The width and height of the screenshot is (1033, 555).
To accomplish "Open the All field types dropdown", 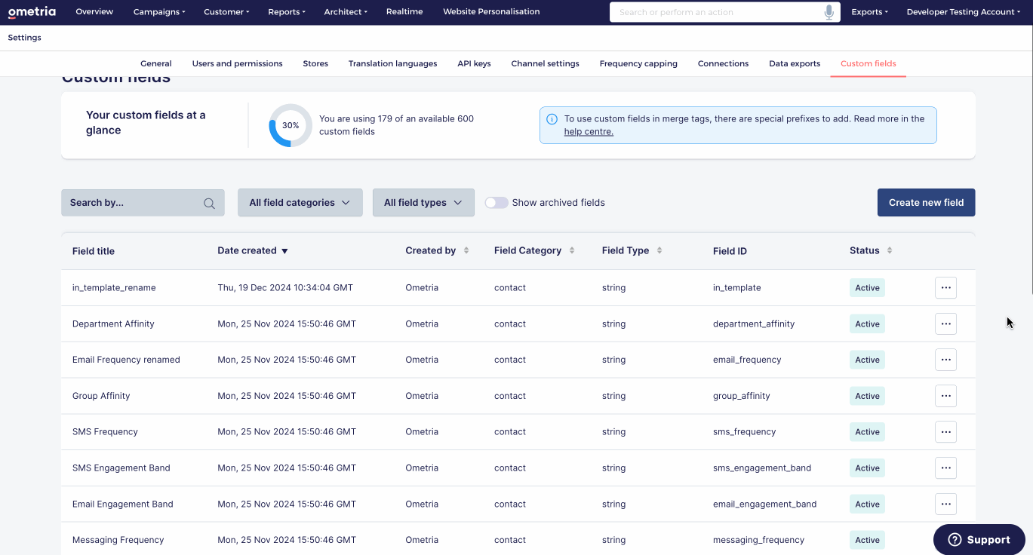I will 423,203.
